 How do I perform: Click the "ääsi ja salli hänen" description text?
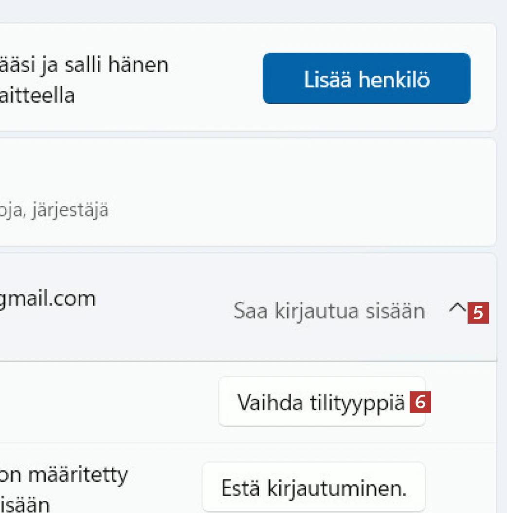84,65
